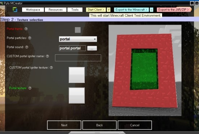The image size is (199, 134).
Task: Open the Resources menu
Action: [x=56, y=10]
